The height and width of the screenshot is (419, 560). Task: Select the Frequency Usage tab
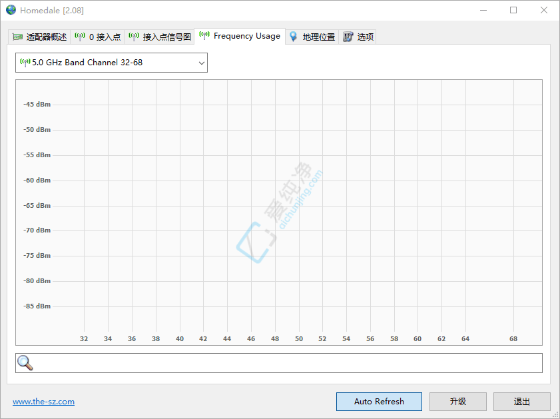[x=240, y=36]
